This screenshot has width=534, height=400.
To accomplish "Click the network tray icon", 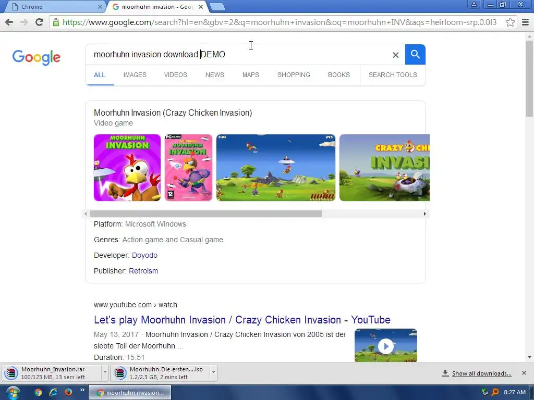I will [485, 393].
